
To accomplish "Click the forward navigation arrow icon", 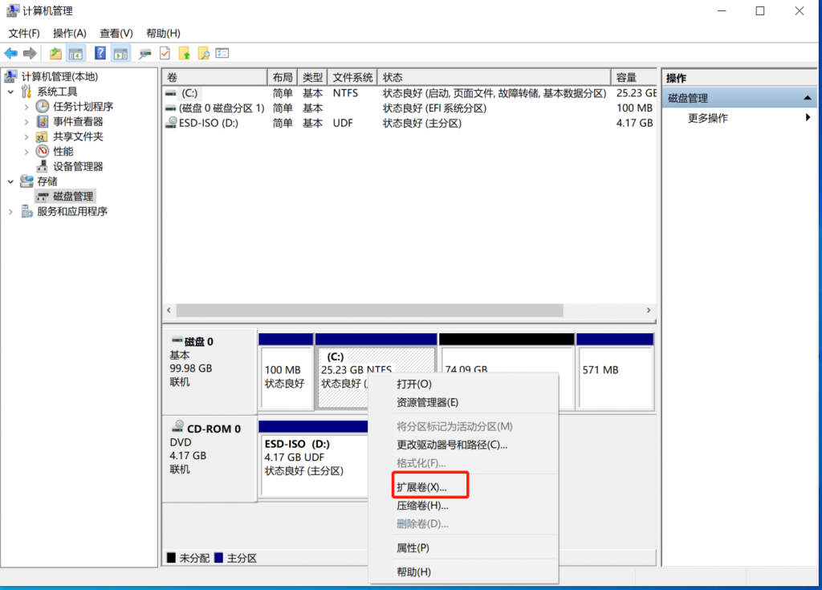I will click(30, 53).
